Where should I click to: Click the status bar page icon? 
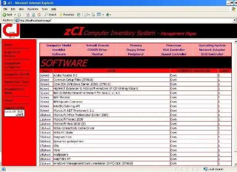[x=3, y=169]
